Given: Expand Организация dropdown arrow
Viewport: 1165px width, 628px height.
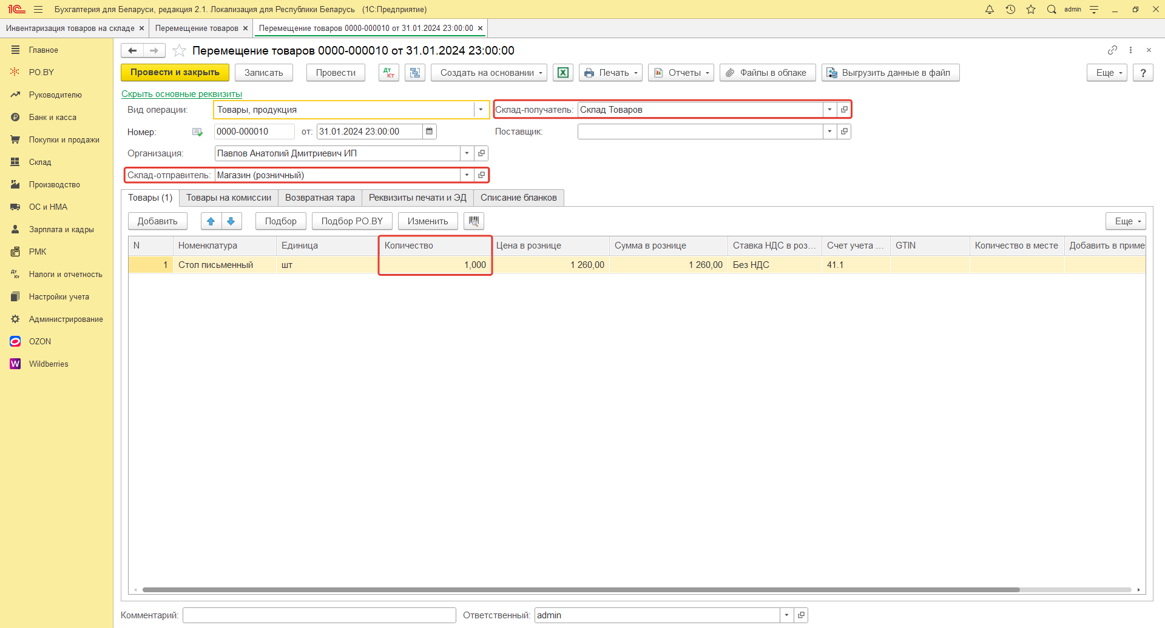Looking at the screenshot, I should [x=467, y=153].
